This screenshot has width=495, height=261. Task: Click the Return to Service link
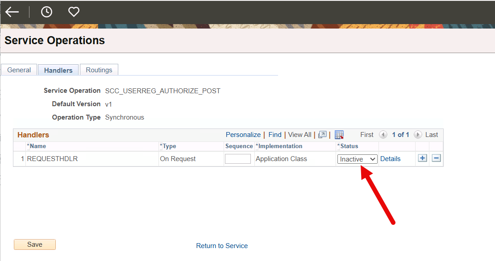coord(222,246)
